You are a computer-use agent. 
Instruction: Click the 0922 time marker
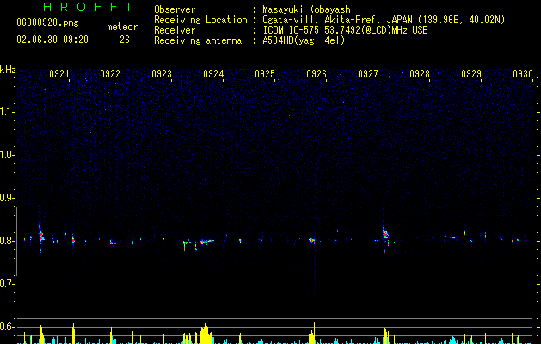(x=110, y=74)
